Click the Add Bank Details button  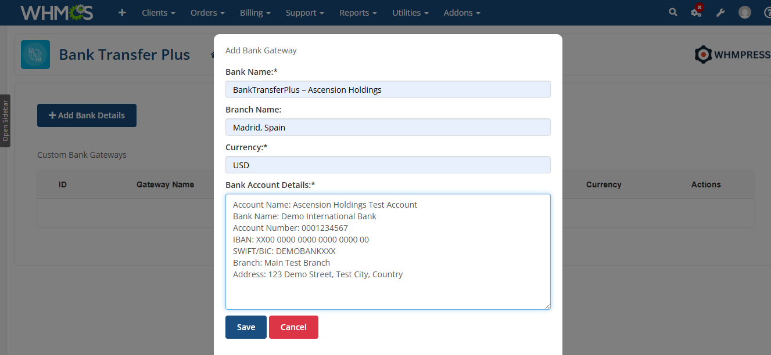[87, 115]
